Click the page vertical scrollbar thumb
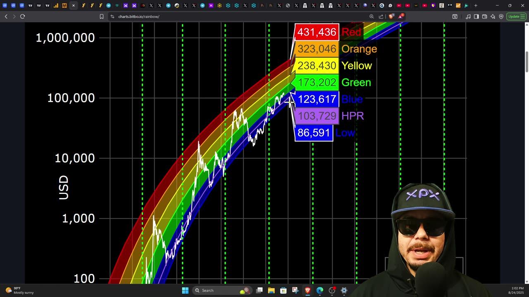Image resolution: width=529 pixels, height=297 pixels. pos(527,61)
